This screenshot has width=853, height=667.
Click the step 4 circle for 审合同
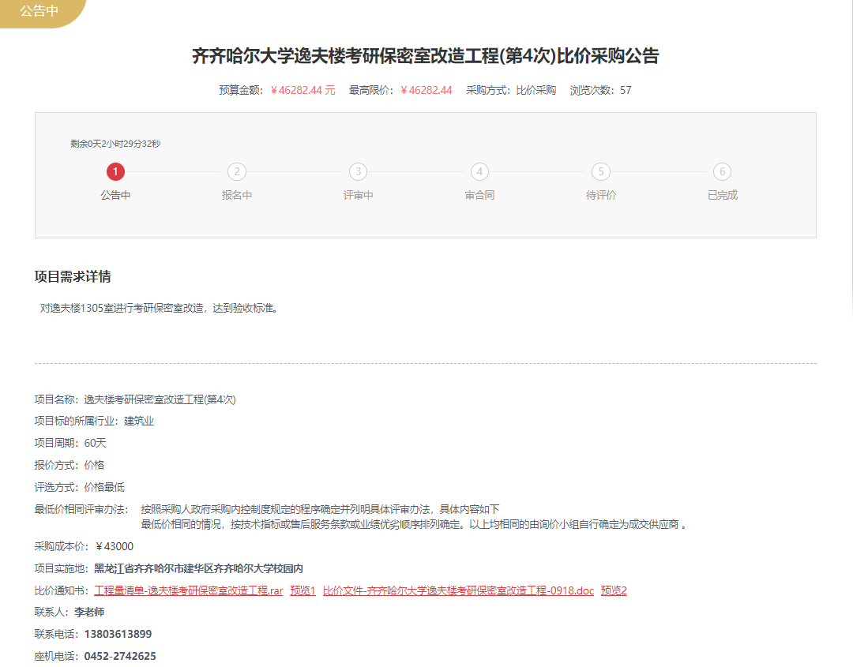click(x=479, y=171)
